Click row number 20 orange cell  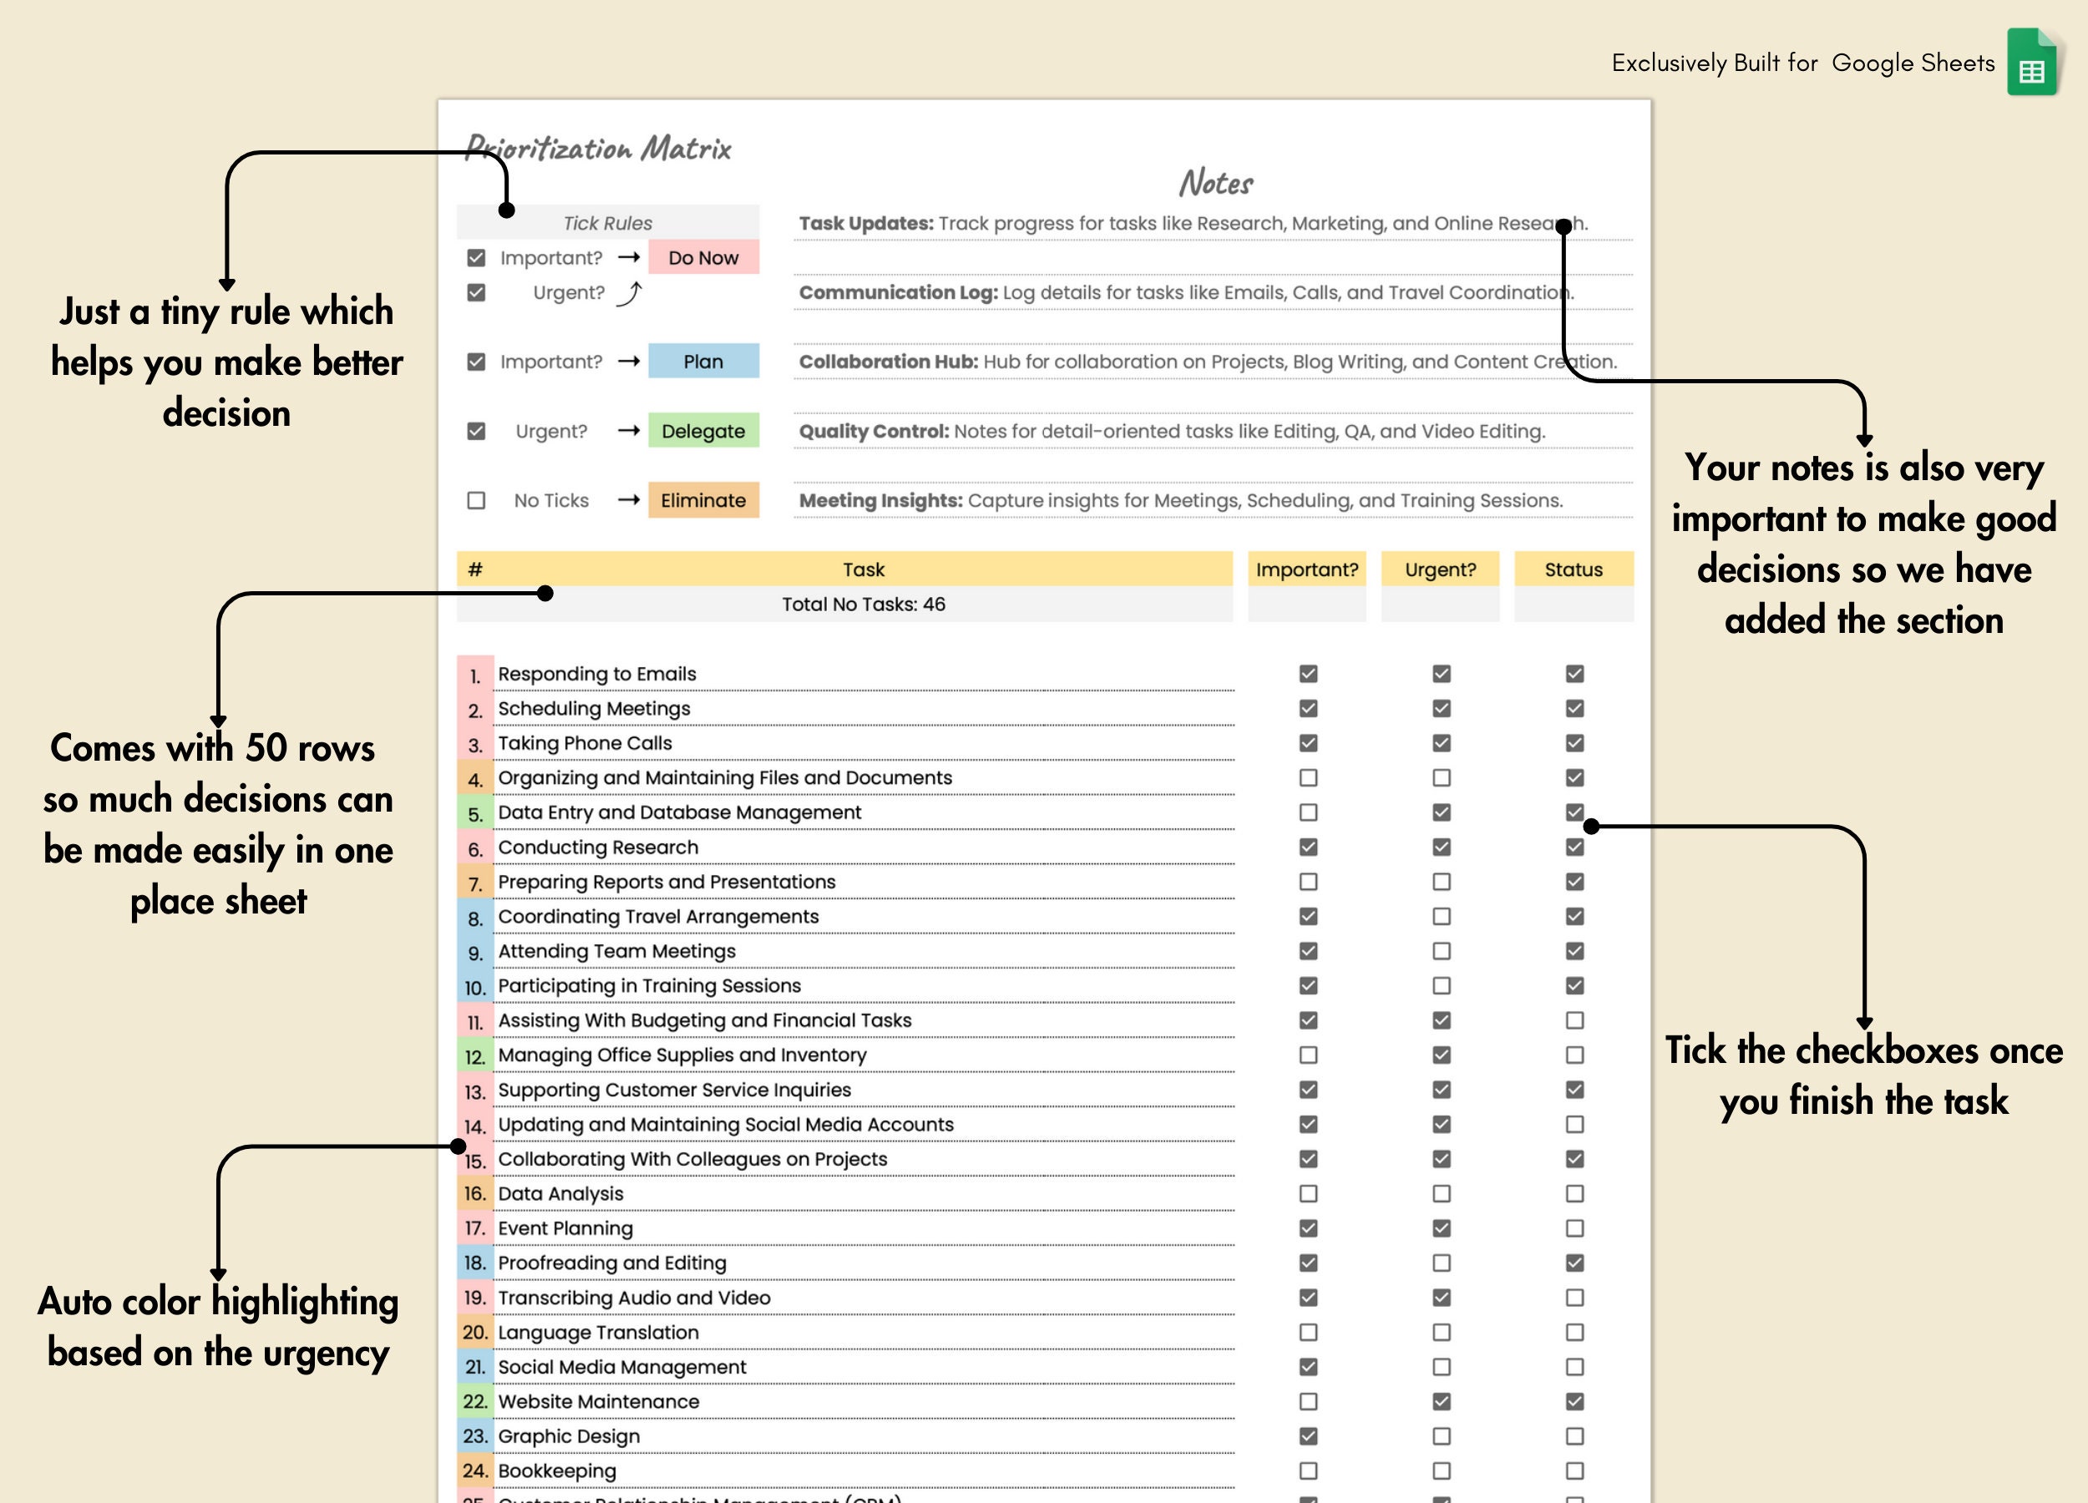[x=475, y=1333]
